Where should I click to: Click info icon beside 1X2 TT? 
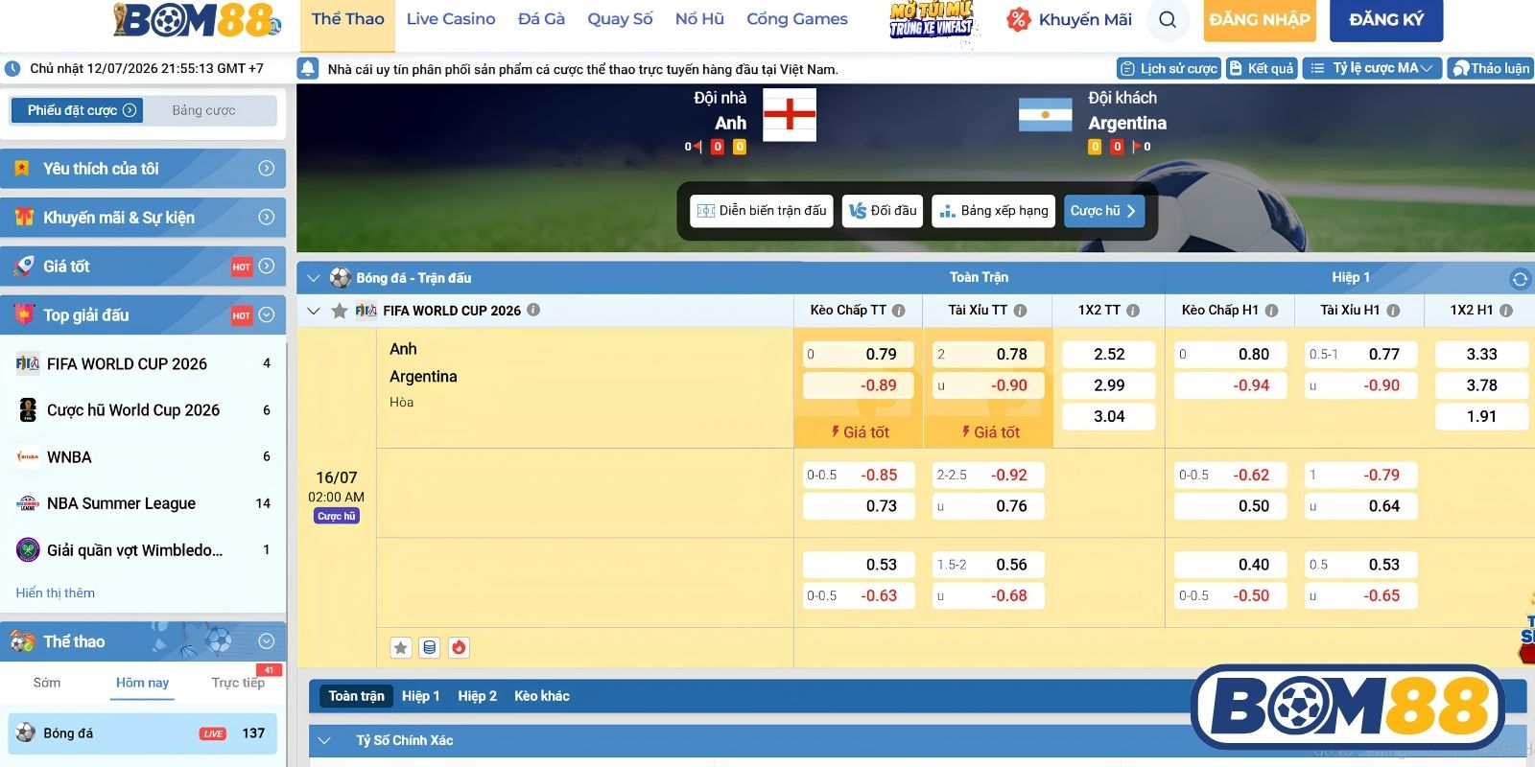click(1133, 311)
